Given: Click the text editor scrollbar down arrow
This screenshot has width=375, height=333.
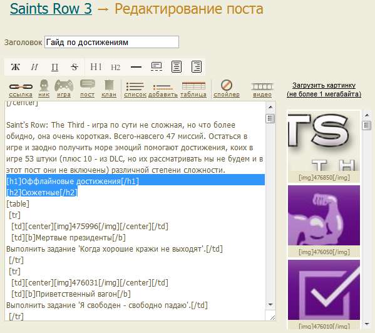Looking at the screenshot, I should 270,305.
